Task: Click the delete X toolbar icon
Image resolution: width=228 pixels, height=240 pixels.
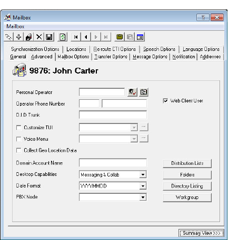Action: [x=39, y=37]
